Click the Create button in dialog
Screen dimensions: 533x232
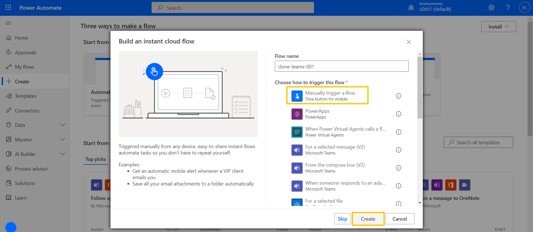click(x=368, y=219)
